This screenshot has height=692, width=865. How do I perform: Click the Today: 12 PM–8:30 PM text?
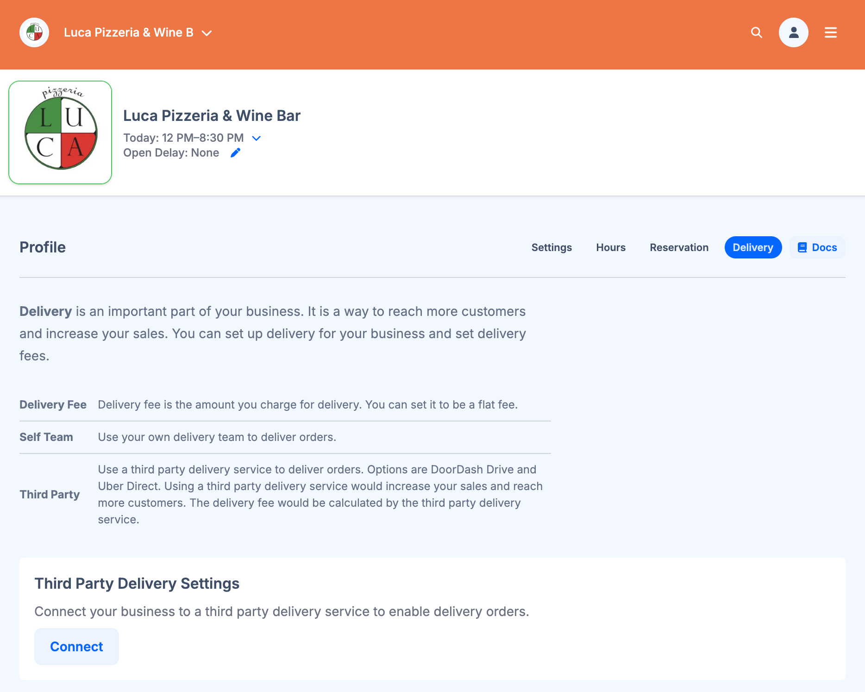(183, 138)
